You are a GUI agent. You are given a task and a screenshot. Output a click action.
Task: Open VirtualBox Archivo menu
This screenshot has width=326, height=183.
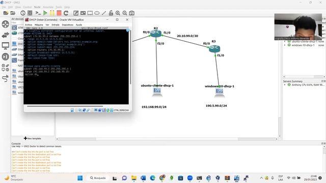point(29,25)
